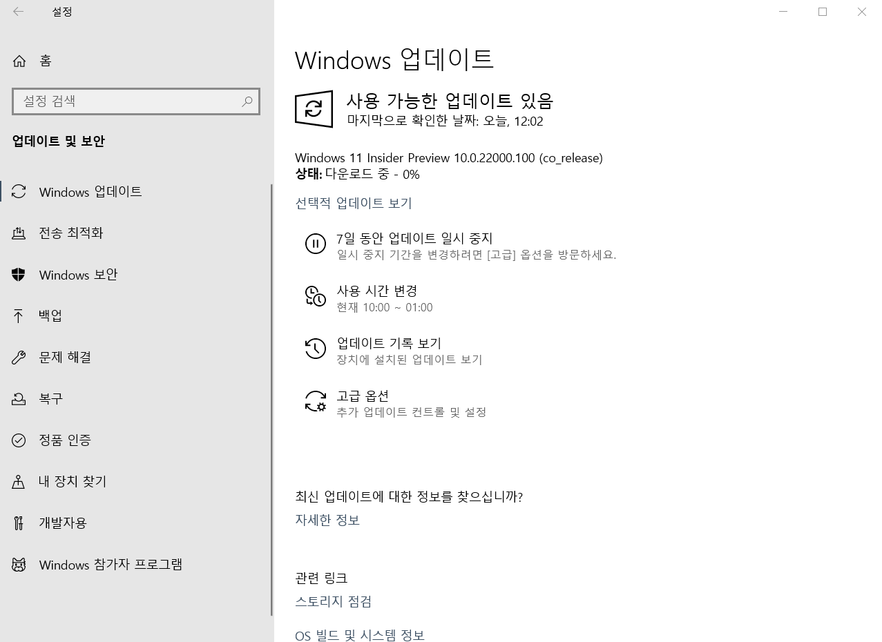882x642 pixels.
Task: Click the 내 장치 찾기 locator icon
Action: tap(19, 482)
